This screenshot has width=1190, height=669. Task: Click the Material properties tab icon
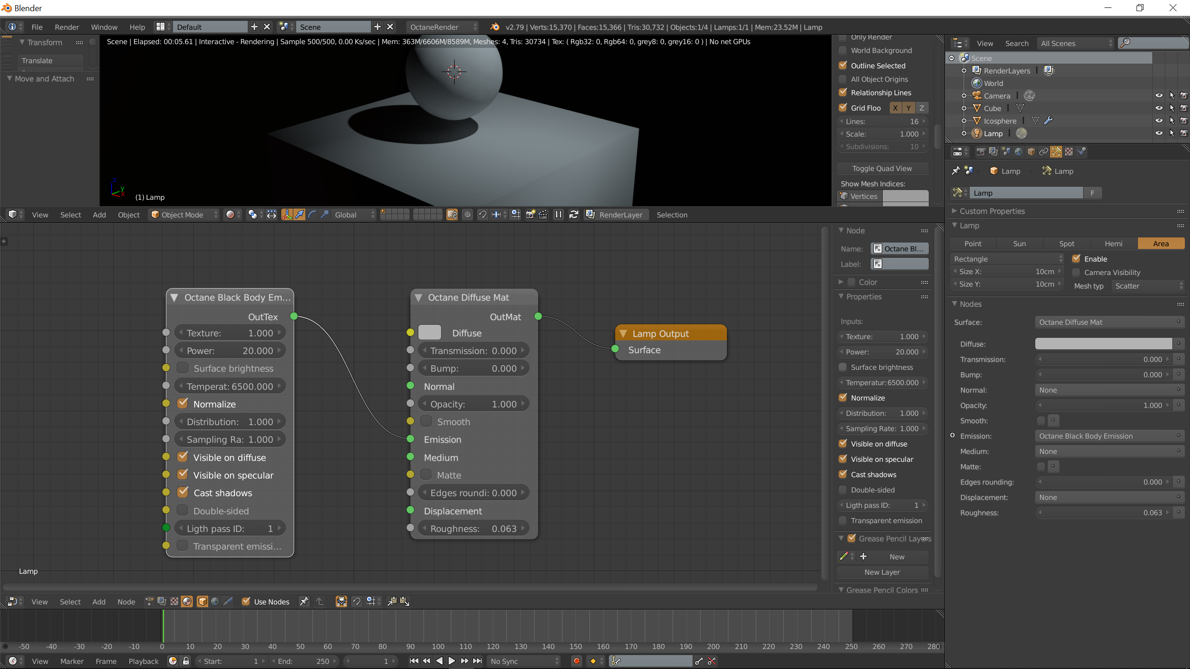(x=1069, y=152)
